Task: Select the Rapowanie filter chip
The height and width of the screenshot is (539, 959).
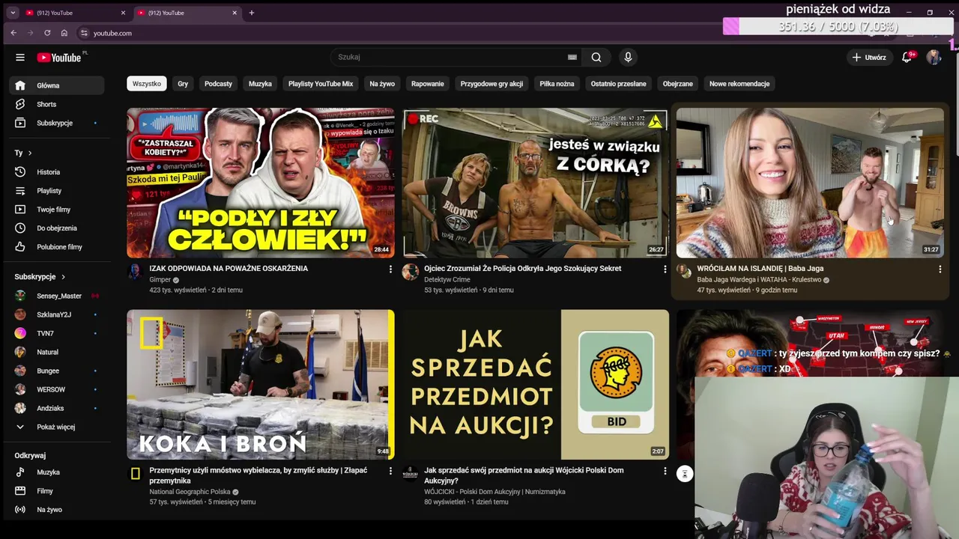Action: [428, 84]
